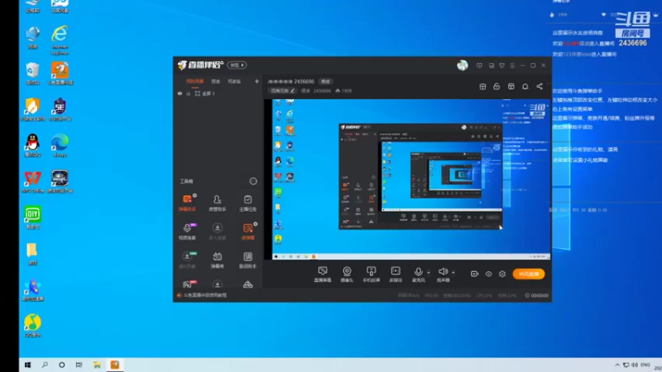Click the 修改 button next to room title
Screen dimensions: 662x372
[x=325, y=81]
